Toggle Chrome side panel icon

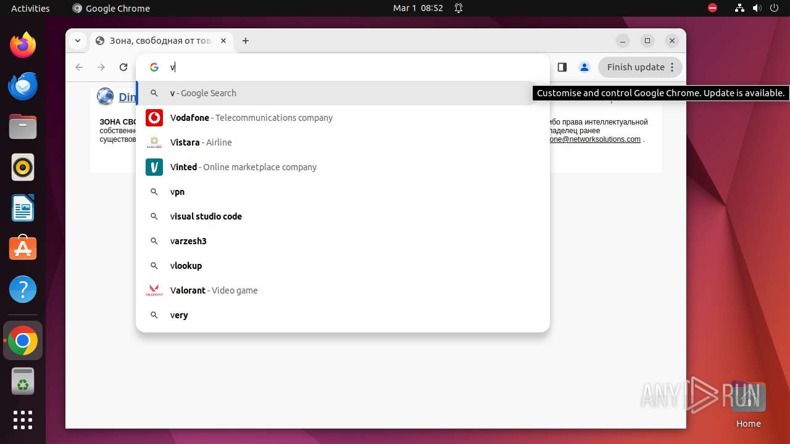click(562, 67)
